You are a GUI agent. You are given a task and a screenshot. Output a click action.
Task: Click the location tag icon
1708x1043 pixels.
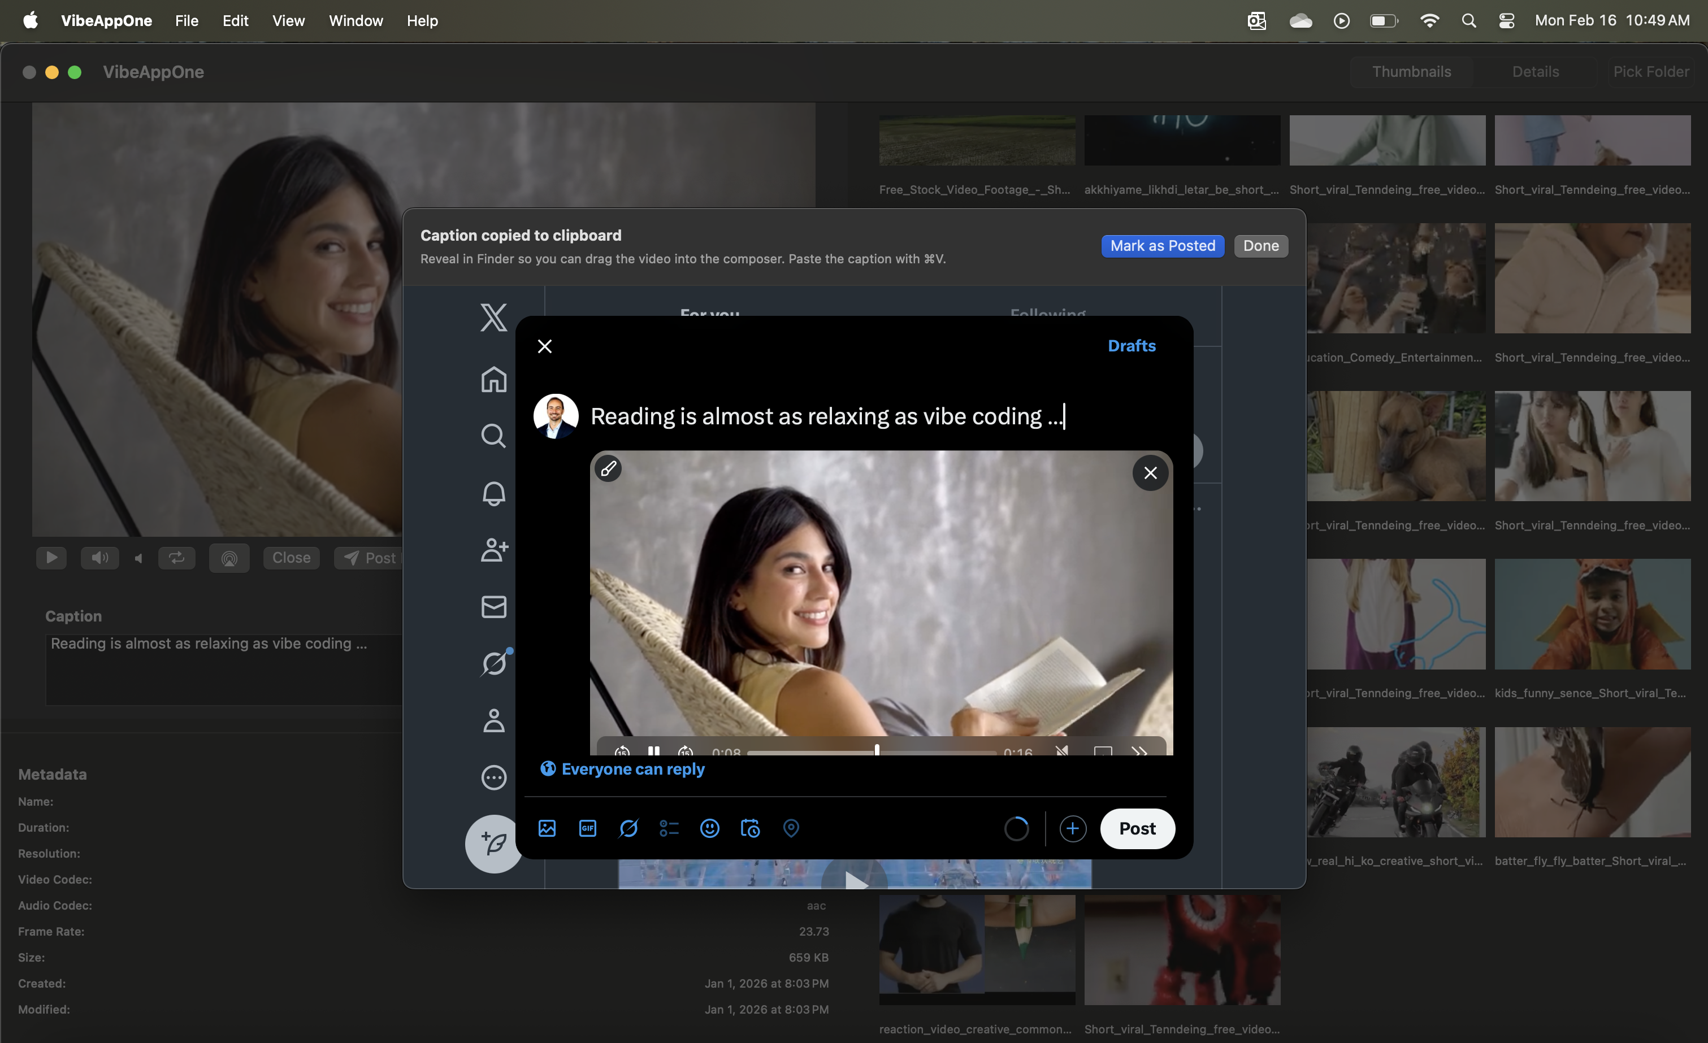click(x=791, y=828)
